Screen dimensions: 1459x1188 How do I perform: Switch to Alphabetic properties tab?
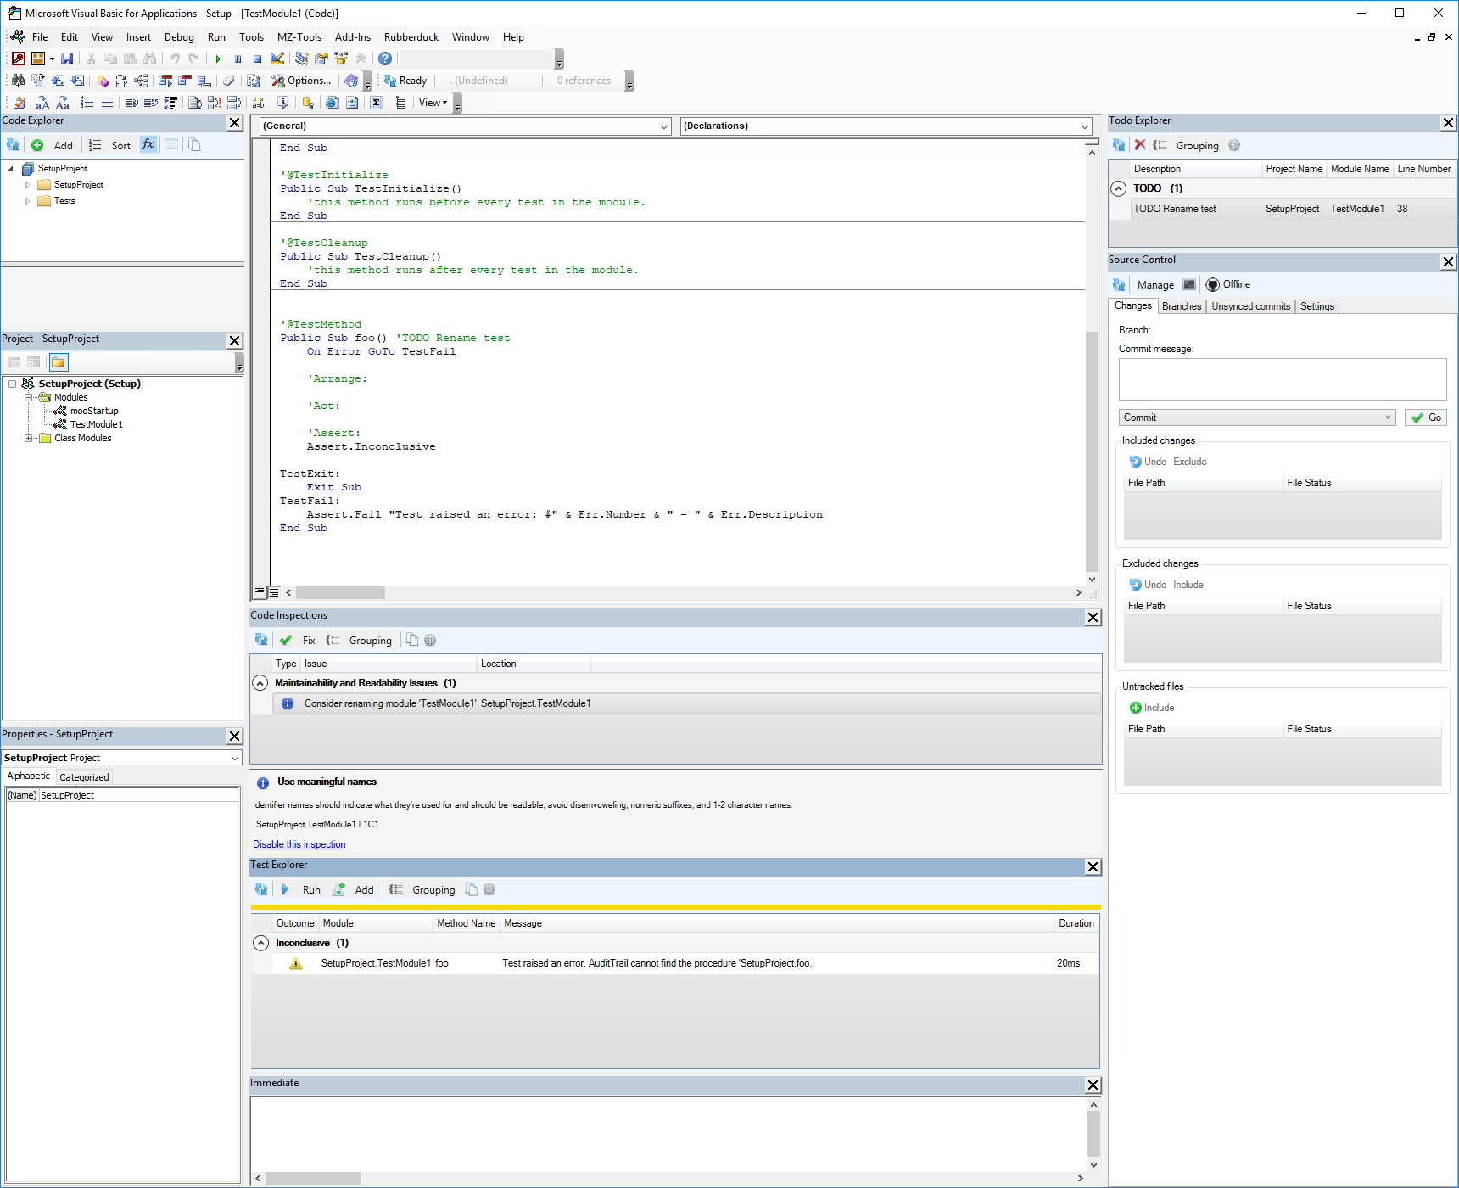tap(29, 776)
